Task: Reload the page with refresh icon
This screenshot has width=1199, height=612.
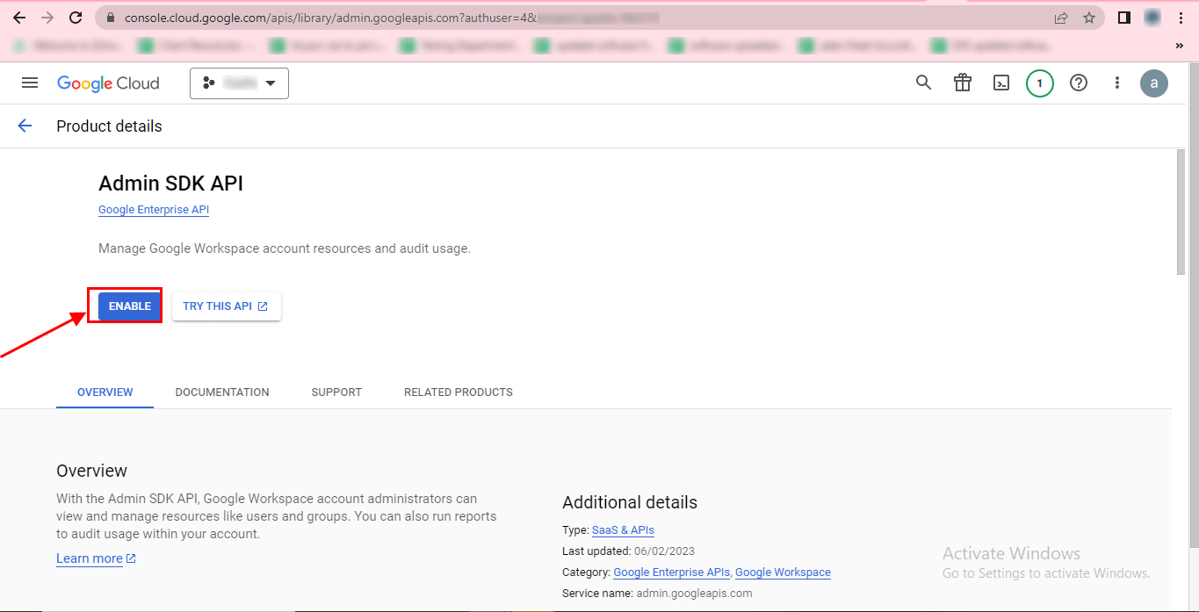Action: coord(76,18)
